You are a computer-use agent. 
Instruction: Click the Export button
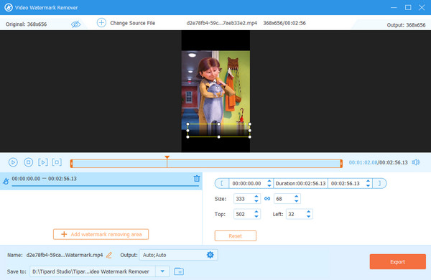click(397, 261)
